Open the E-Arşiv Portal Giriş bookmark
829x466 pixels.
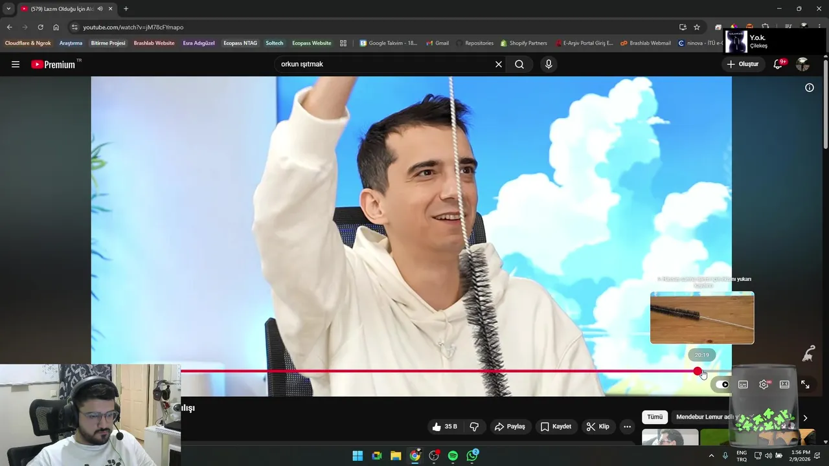[x=584, y=43]
